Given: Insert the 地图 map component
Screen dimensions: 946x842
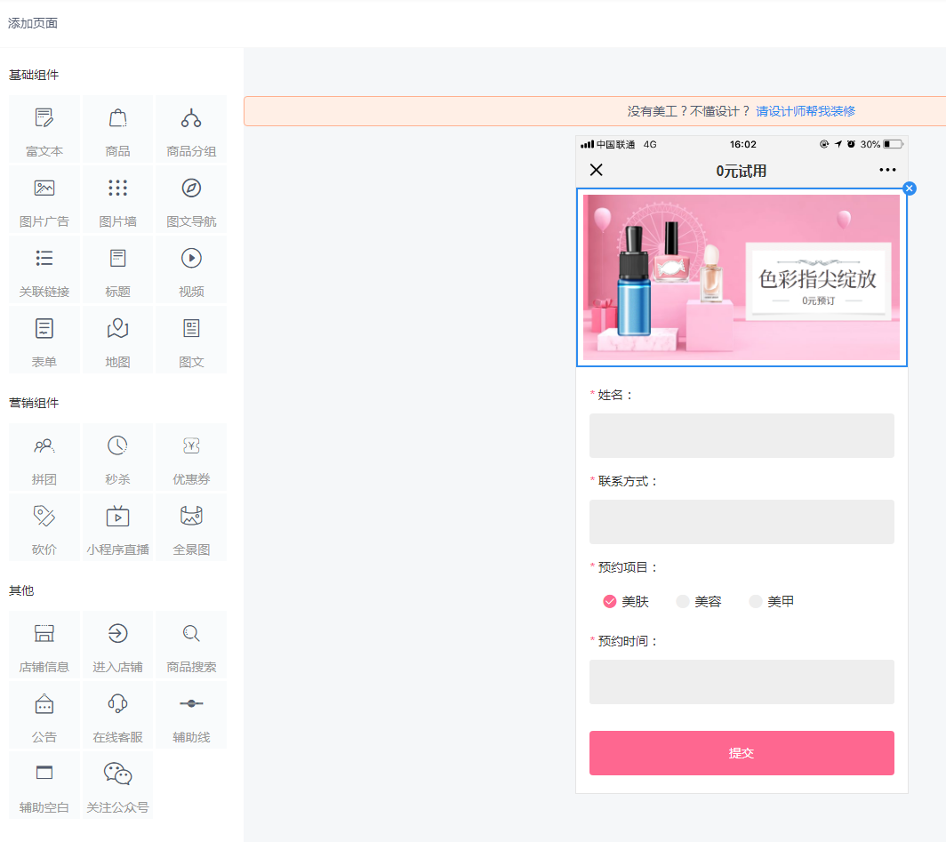Looking at the screenshot, I should click(x=117, y=340).
